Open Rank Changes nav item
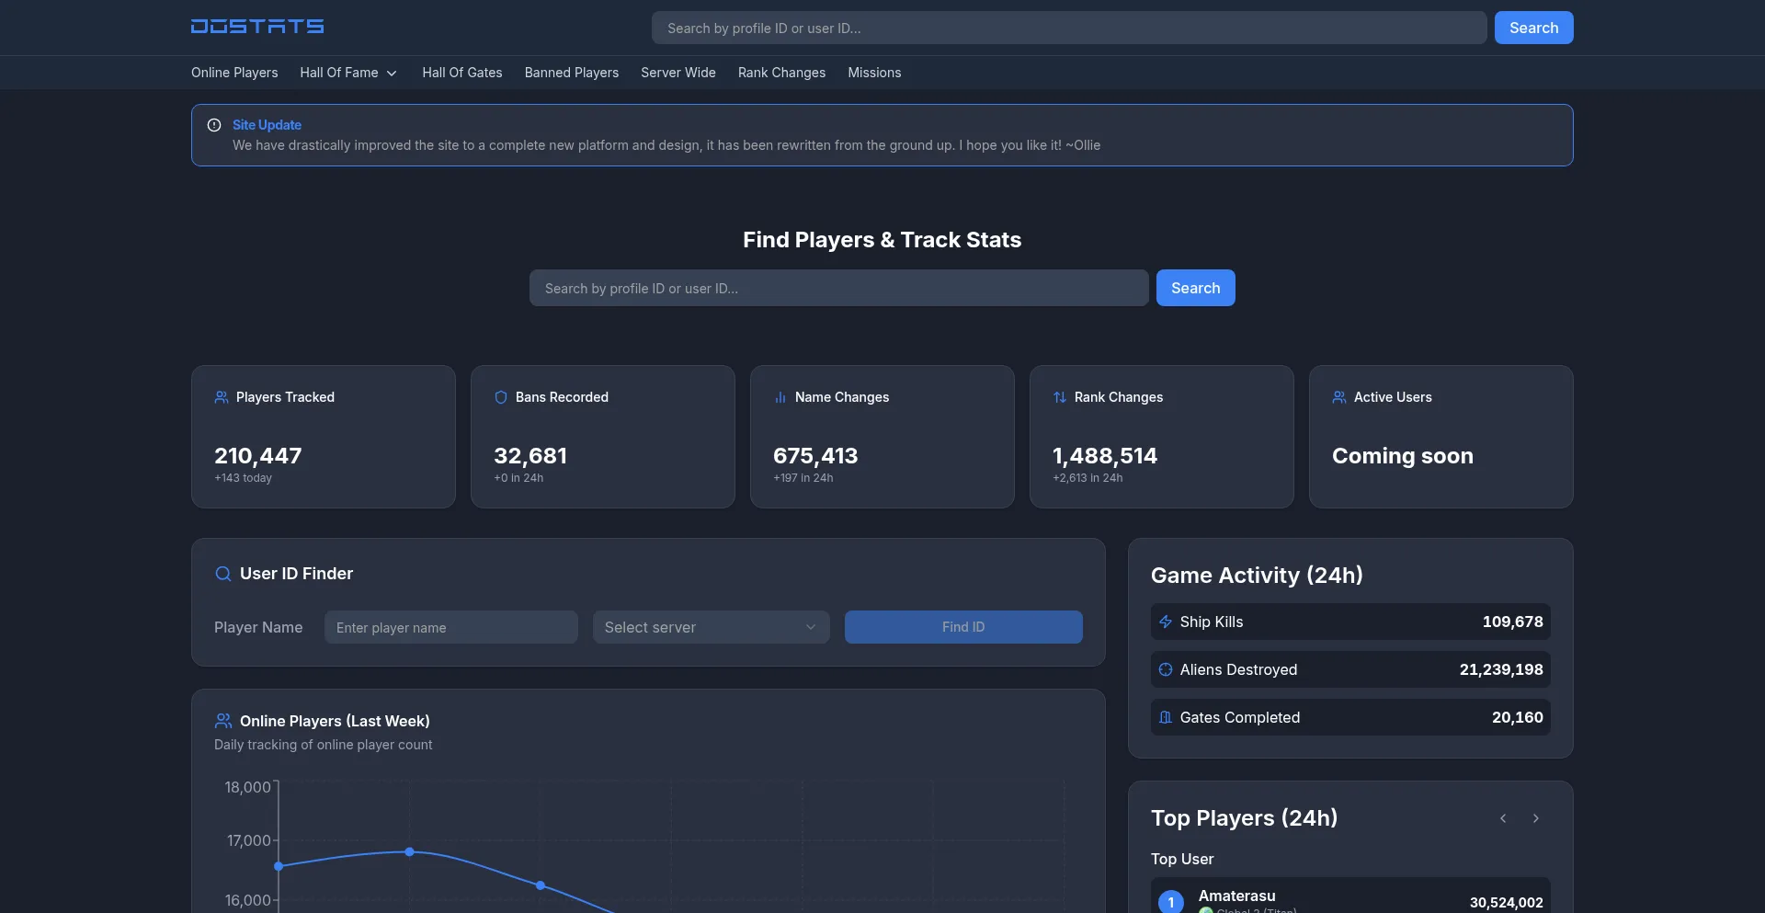The width and height of the screenshot is (1765, 913). pos(781,73)
